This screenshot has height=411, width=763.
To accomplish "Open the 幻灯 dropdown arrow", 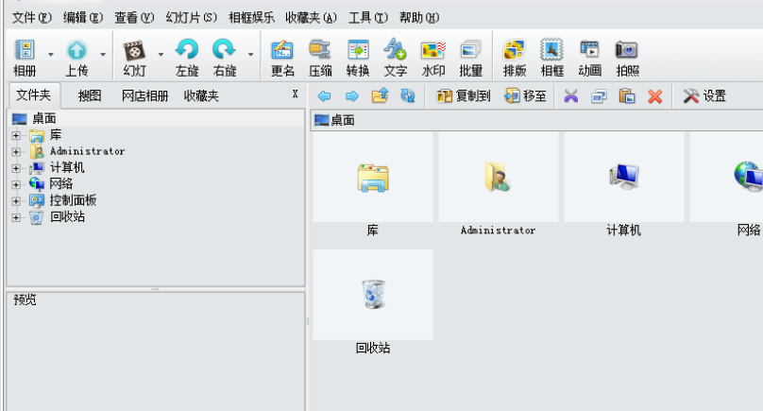I will 161,54.
